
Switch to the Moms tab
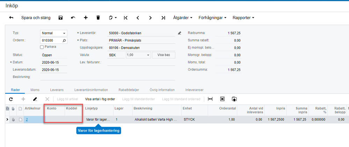tap(35, 90)
